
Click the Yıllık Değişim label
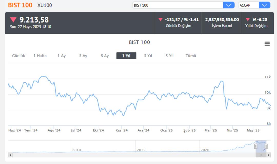click(256, 26)
